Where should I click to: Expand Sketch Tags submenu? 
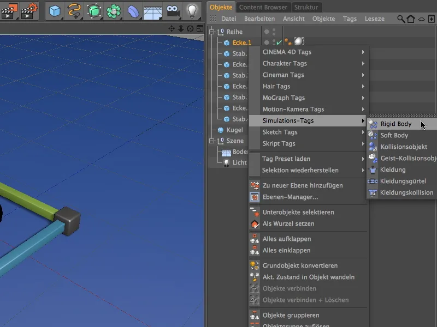tap(309, 132)
